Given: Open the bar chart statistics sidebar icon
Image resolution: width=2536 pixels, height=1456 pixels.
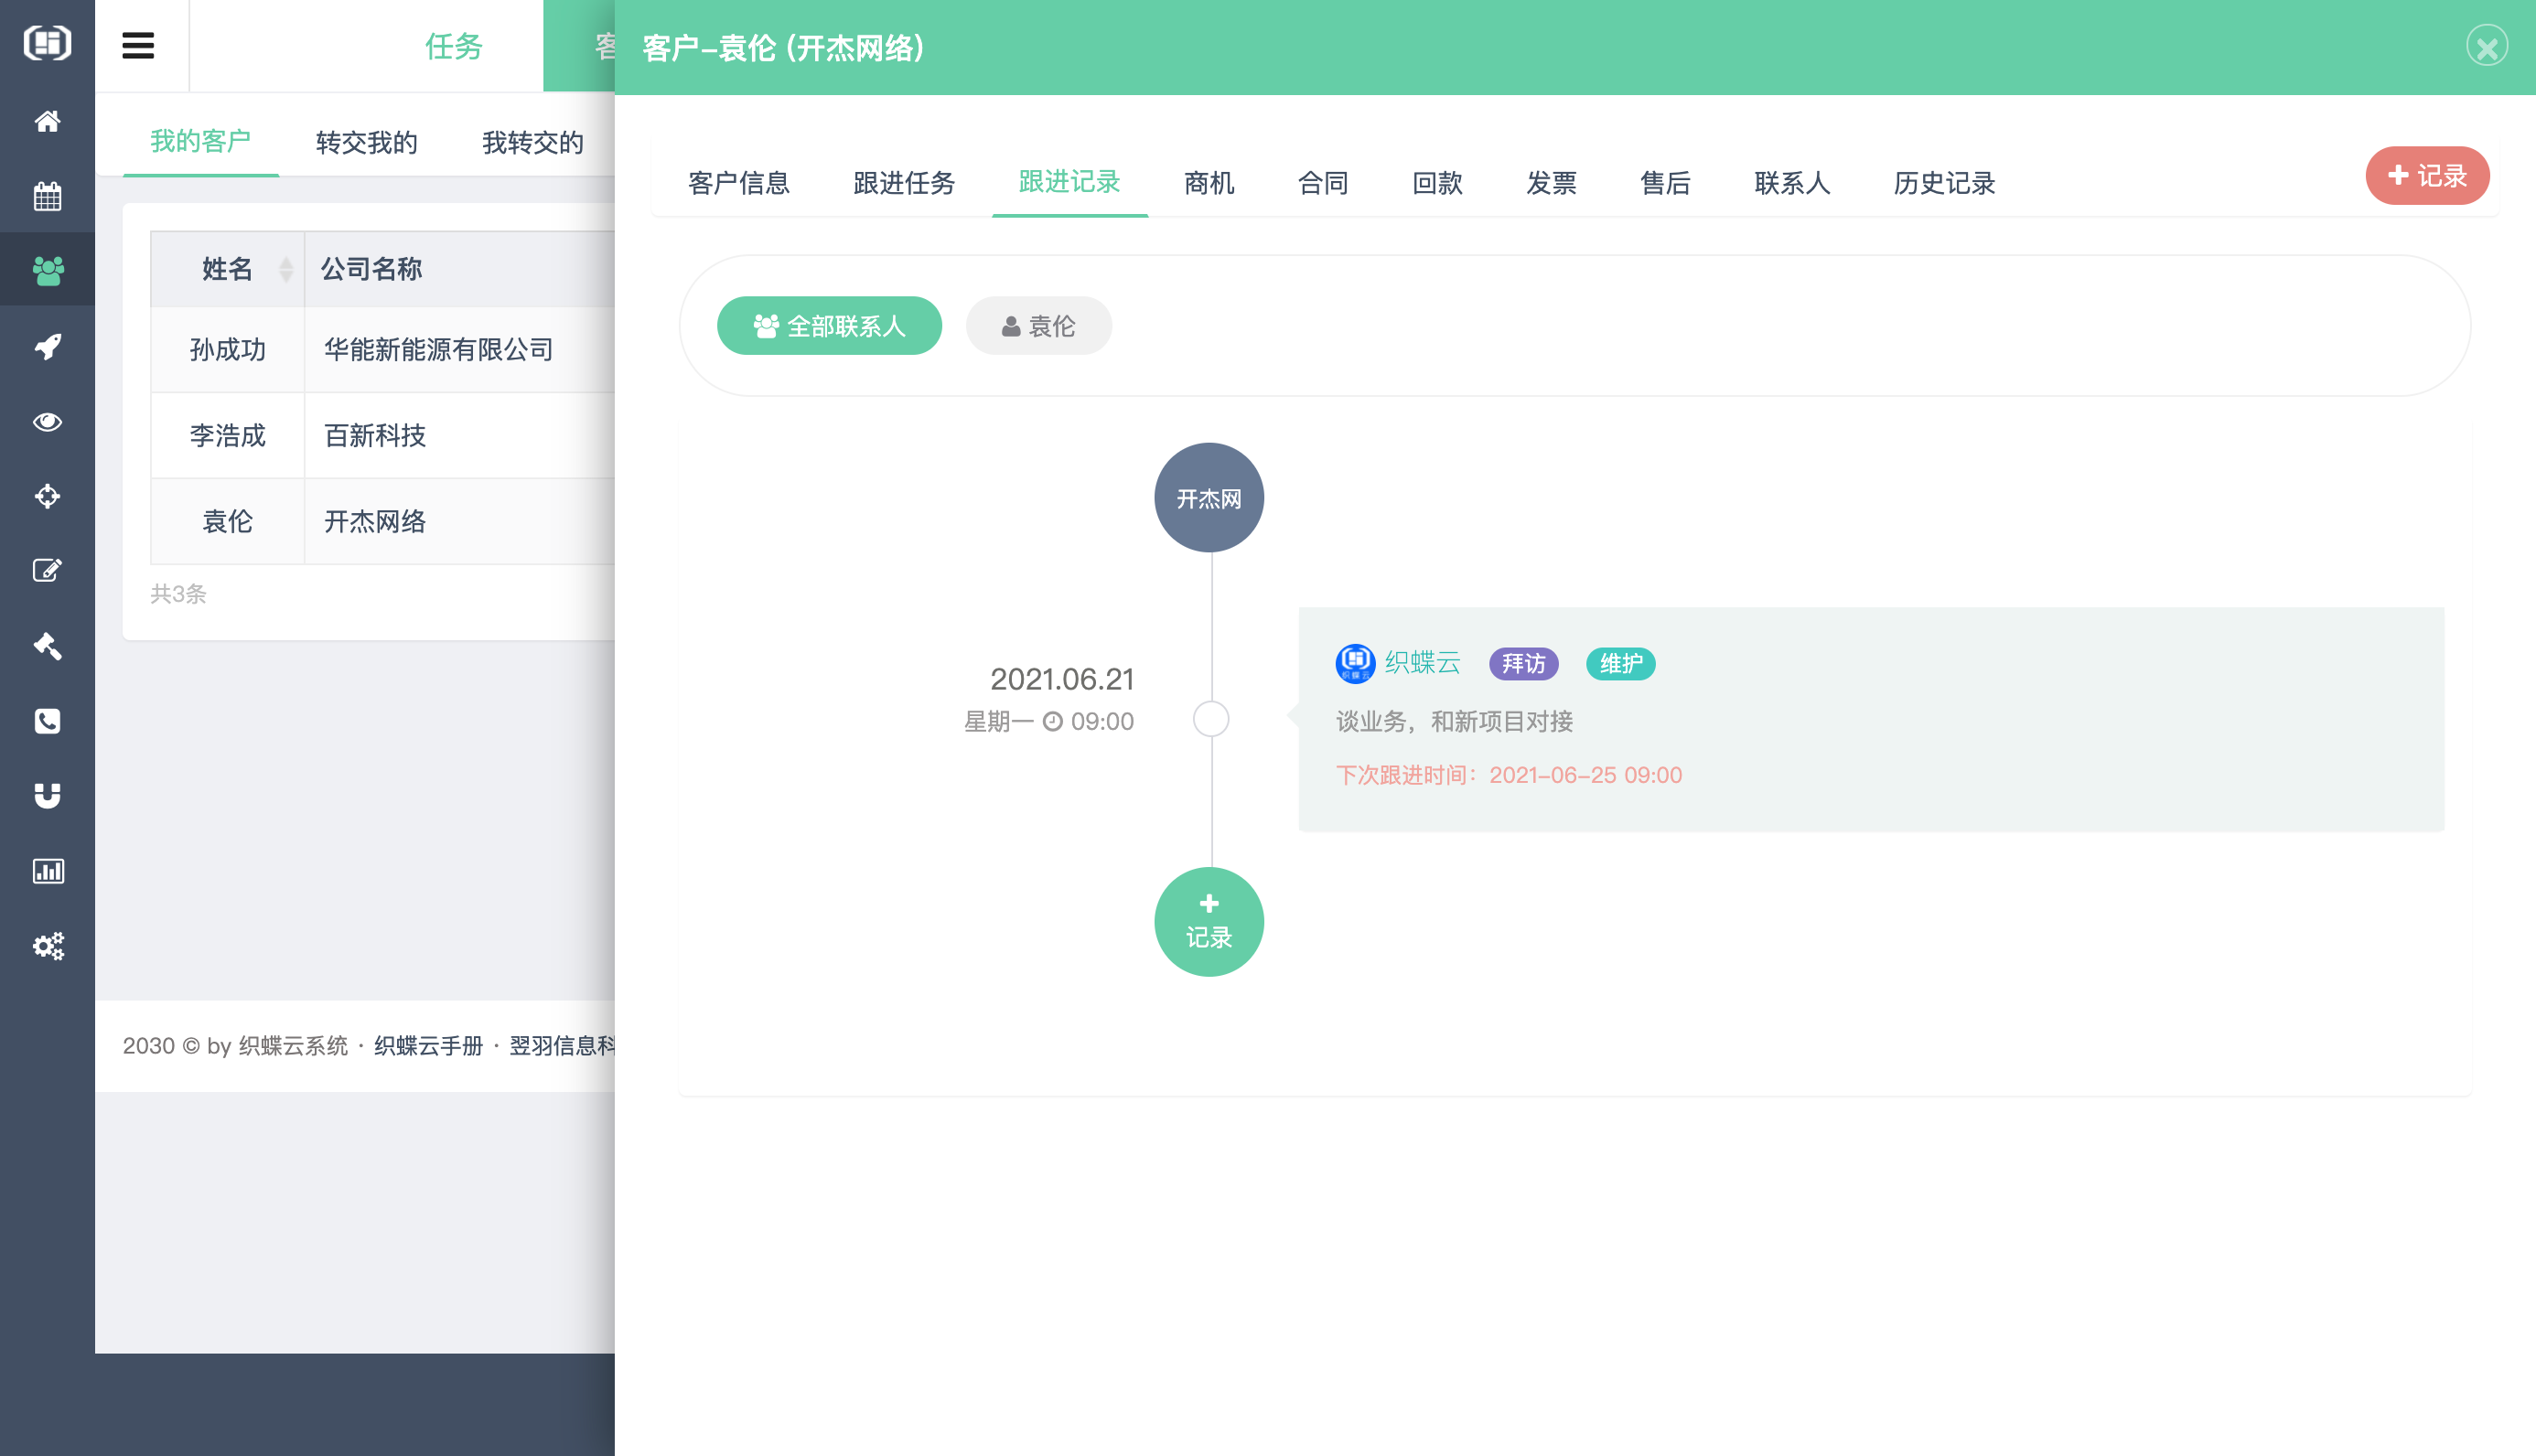Looking at the screenshot, I should [47, 870].
